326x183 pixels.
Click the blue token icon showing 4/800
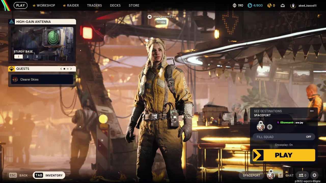click(250, 5)
